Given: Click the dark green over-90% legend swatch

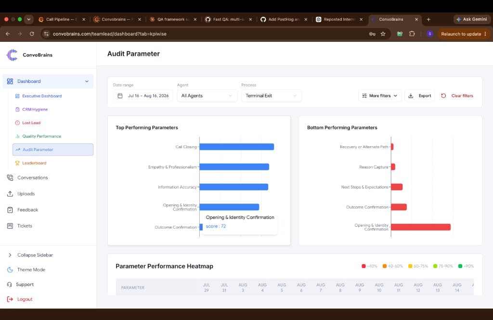Looking at the screenshot, I should pyautogui.click(x=460, y=266).
